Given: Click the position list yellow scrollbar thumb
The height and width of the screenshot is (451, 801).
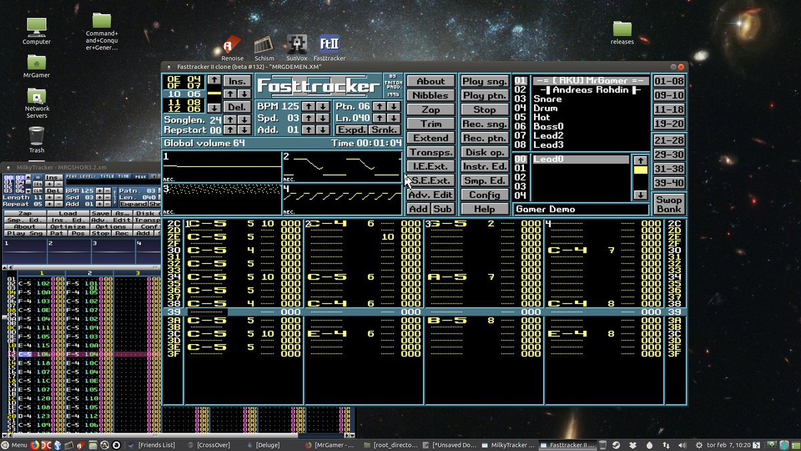Looking at the screenshot, I should coord(214,93).
